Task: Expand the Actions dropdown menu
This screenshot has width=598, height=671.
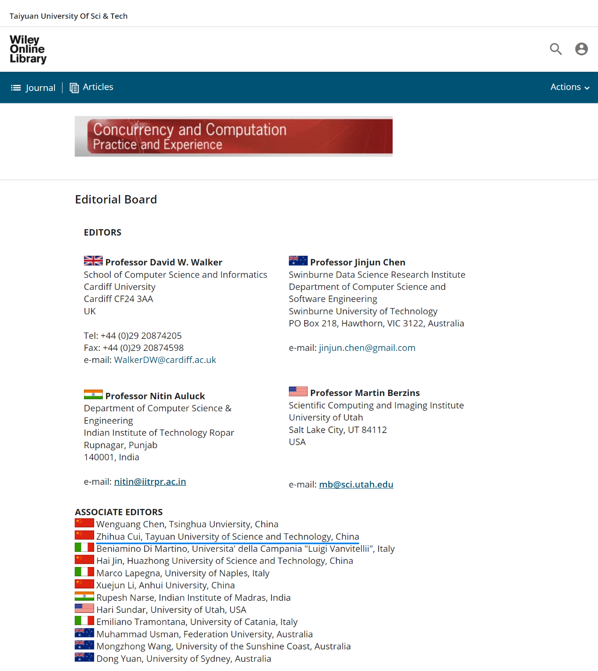Action: [x=570, y=87]
